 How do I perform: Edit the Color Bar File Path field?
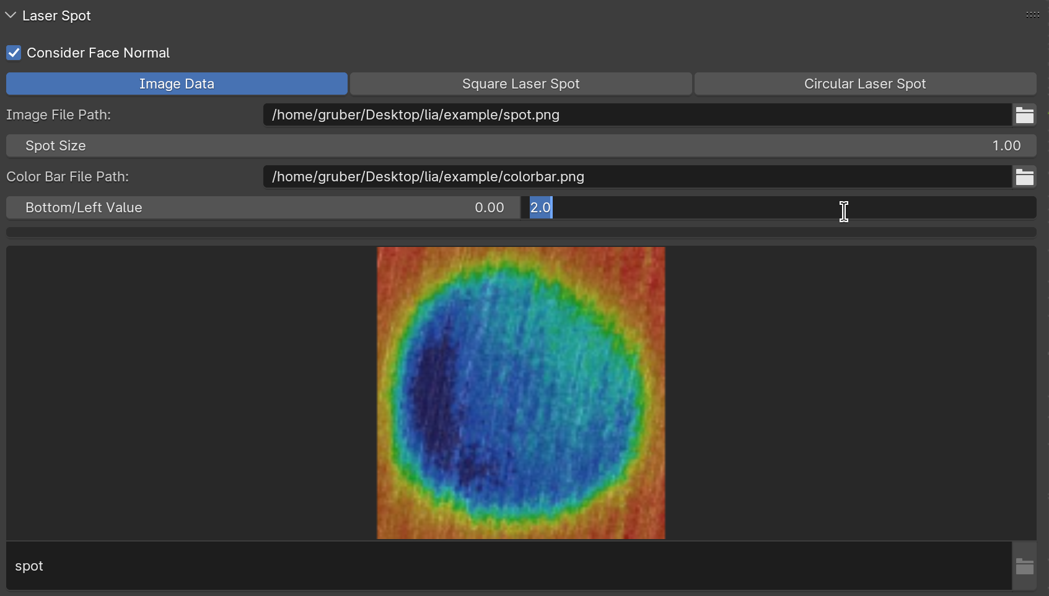pos(638,176)
